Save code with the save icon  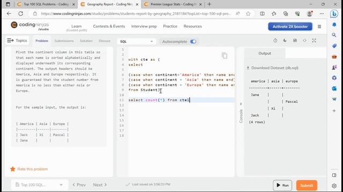coord(295,41)
